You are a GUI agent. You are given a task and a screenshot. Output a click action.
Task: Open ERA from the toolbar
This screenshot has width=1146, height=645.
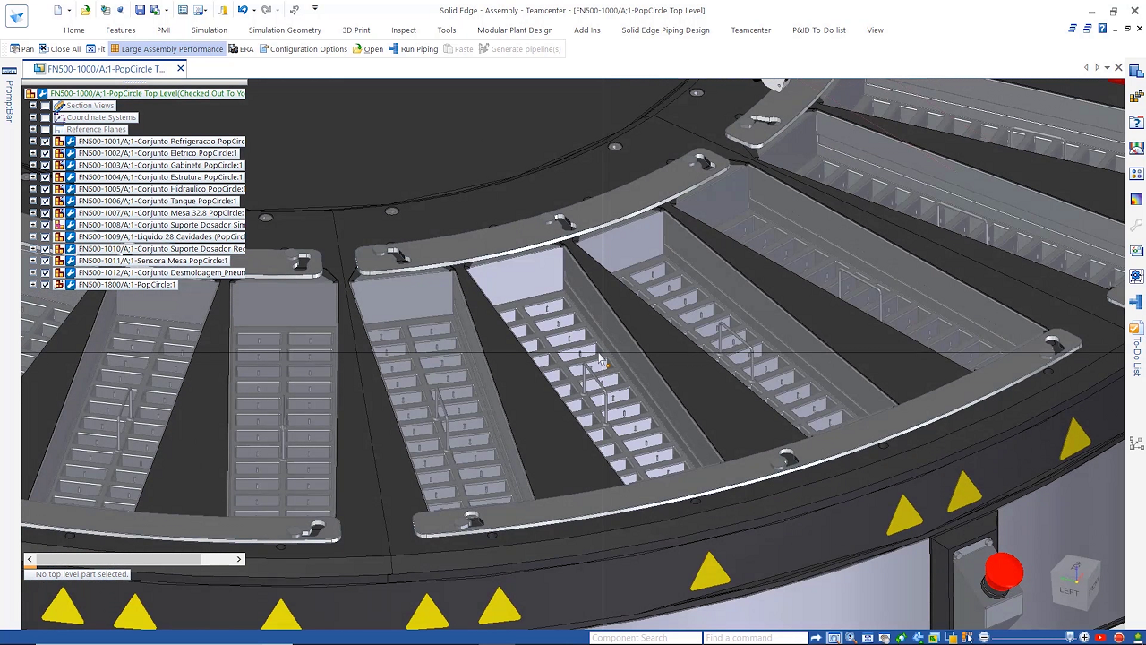tap(241, 49)
